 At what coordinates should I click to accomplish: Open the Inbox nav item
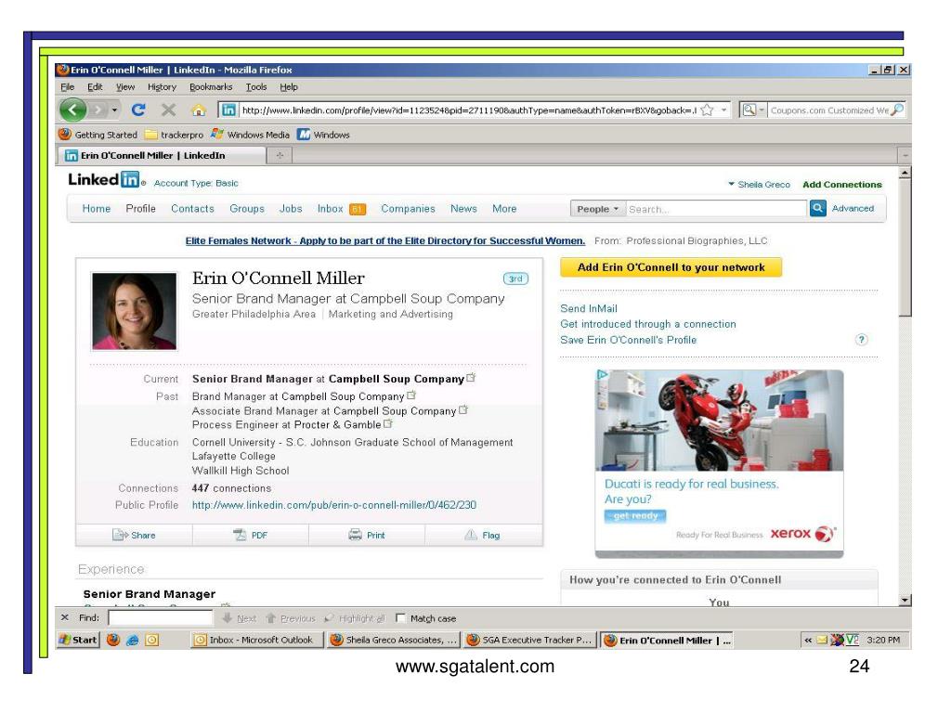(342, 209)
